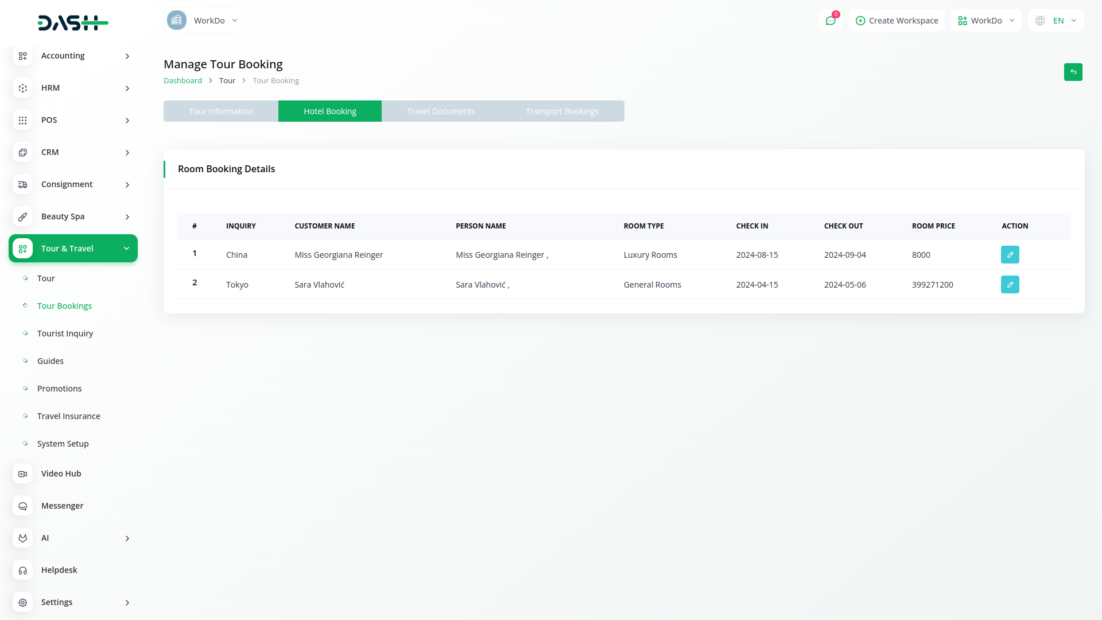Click the DASH logo

point(73,23)
